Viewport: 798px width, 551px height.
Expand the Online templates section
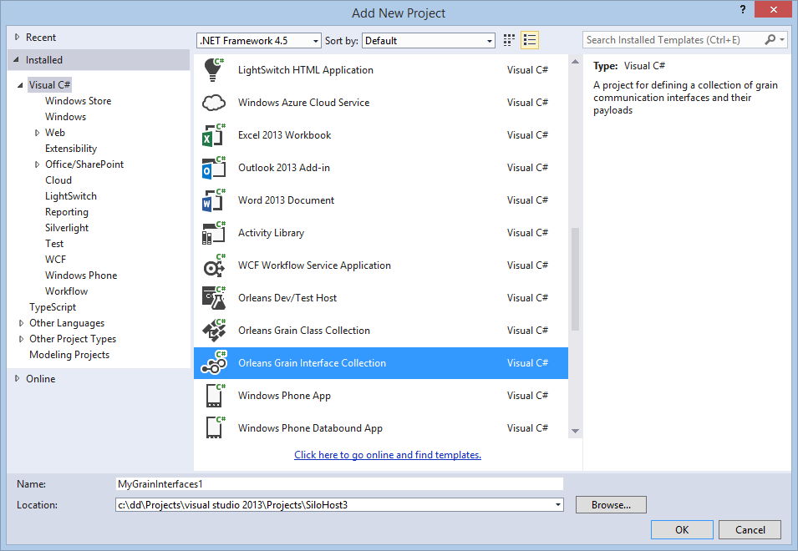tap(18, 379)
